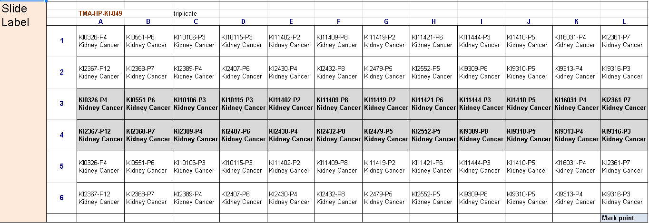This screenshot has height=223, width=649.
Task: Select bold KI2430-P4 cell in row 4
Action: [291, 135]
